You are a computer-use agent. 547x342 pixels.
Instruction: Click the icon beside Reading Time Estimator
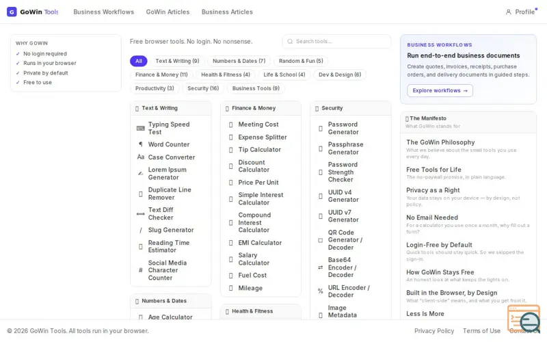(x=141, y=247)
